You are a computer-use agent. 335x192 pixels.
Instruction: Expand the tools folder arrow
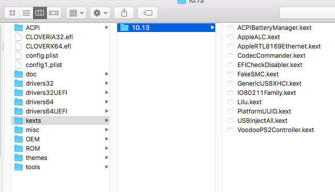[x=107, y=167]
